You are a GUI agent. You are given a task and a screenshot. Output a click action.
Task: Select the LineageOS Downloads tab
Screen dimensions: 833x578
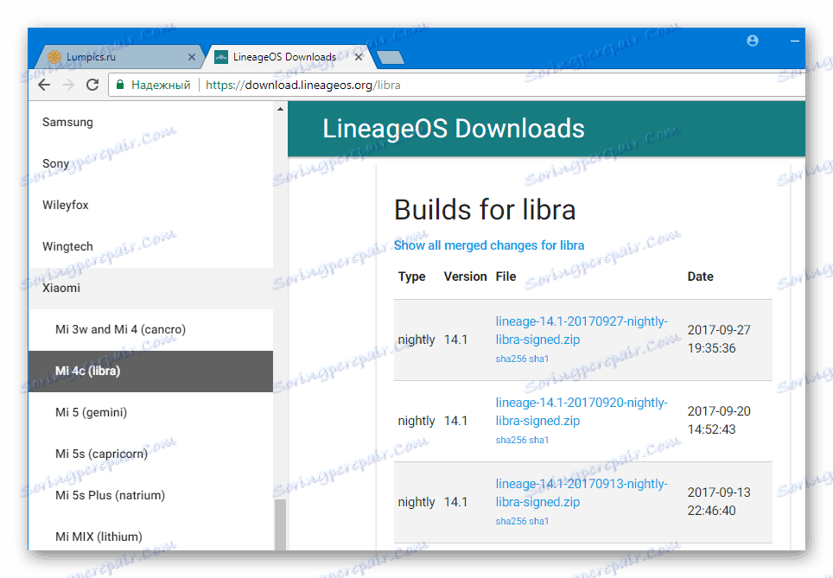point(289,57)
